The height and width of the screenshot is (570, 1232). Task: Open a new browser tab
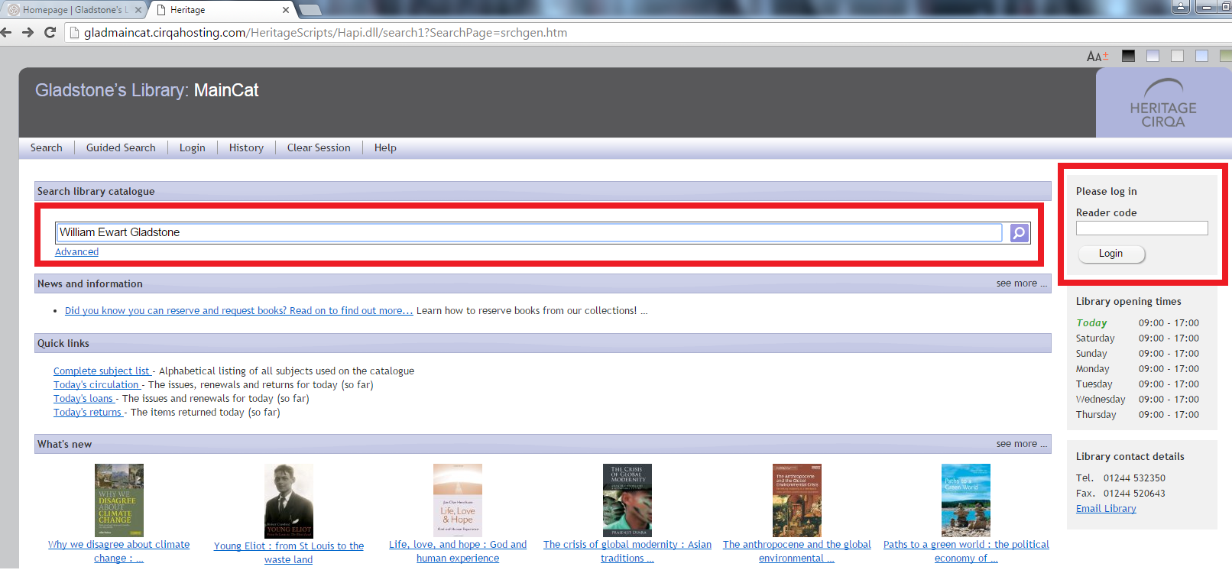pos(310,10)
